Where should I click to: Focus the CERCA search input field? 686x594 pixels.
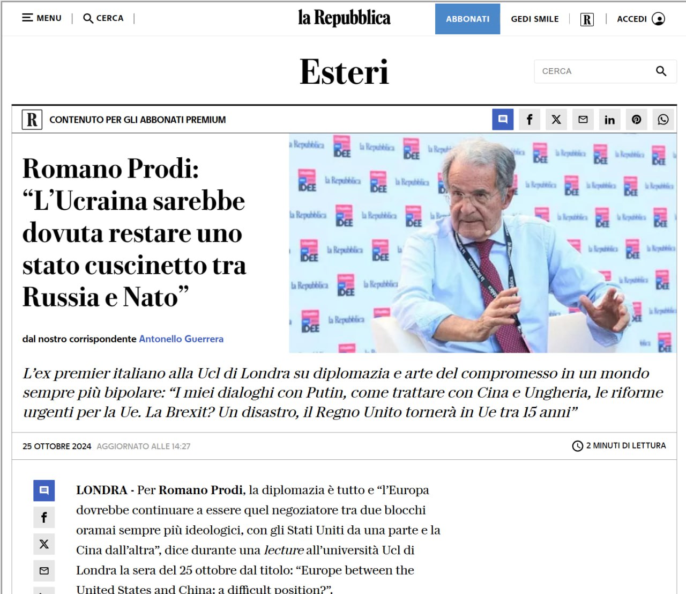coord(595,71)
